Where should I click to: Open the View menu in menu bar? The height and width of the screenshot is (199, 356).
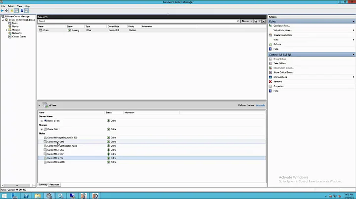pos(19,6)
